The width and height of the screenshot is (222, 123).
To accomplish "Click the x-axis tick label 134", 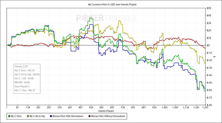I will [28, 107].
